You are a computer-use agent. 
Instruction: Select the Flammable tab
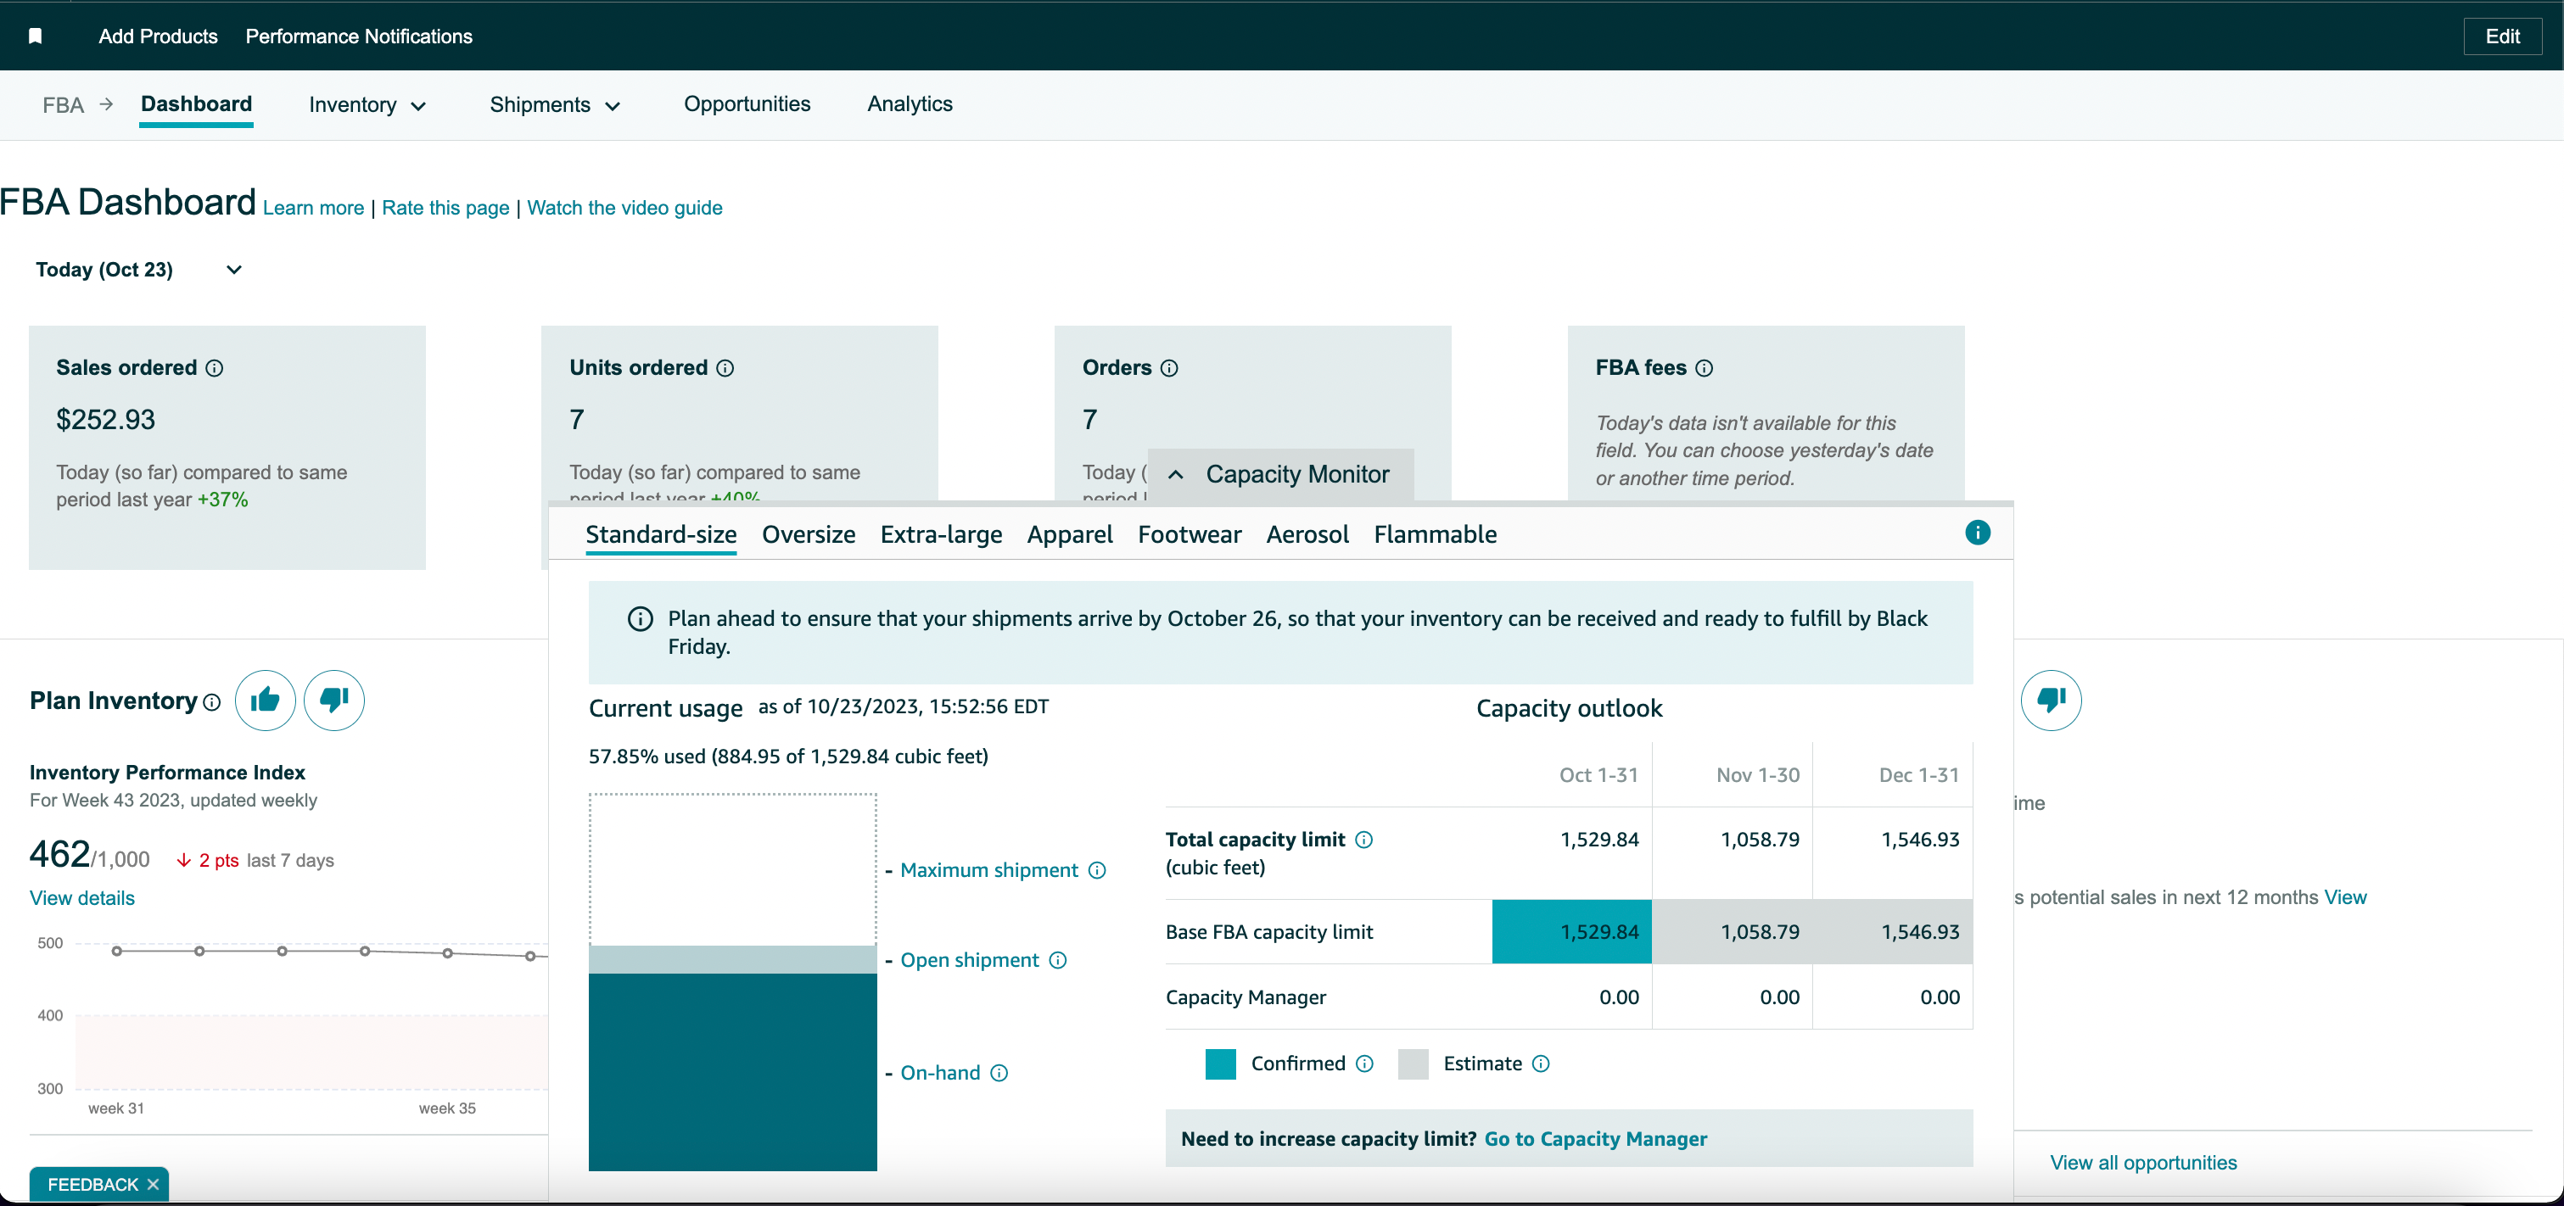(1436, 534)
